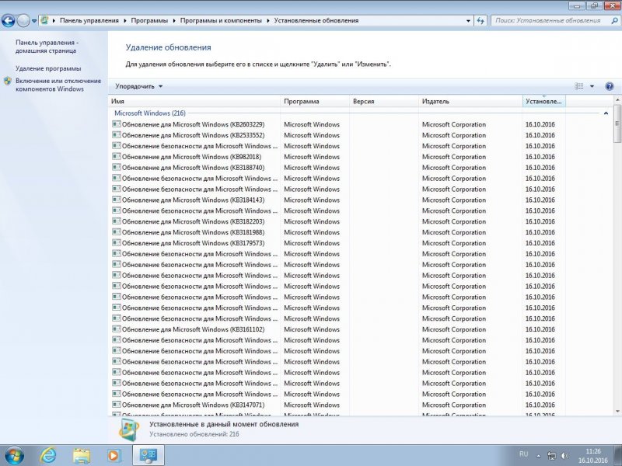Click the network tray icon
Image resolution: width=622 pixels, height=466 pixels.
pos(551,455)
